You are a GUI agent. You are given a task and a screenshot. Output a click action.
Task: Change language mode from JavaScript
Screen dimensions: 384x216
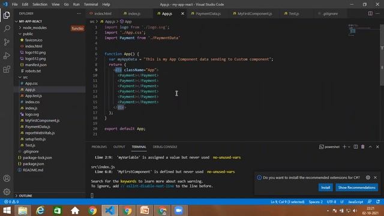pos(356,202)
